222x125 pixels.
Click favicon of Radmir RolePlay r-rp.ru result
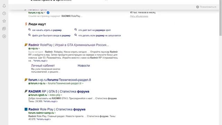[26, 45]
